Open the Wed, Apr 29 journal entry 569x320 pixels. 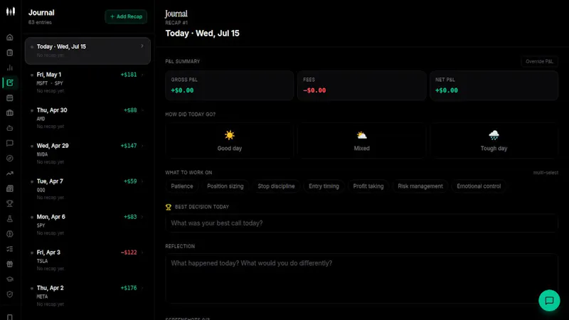tap(87, 154)
